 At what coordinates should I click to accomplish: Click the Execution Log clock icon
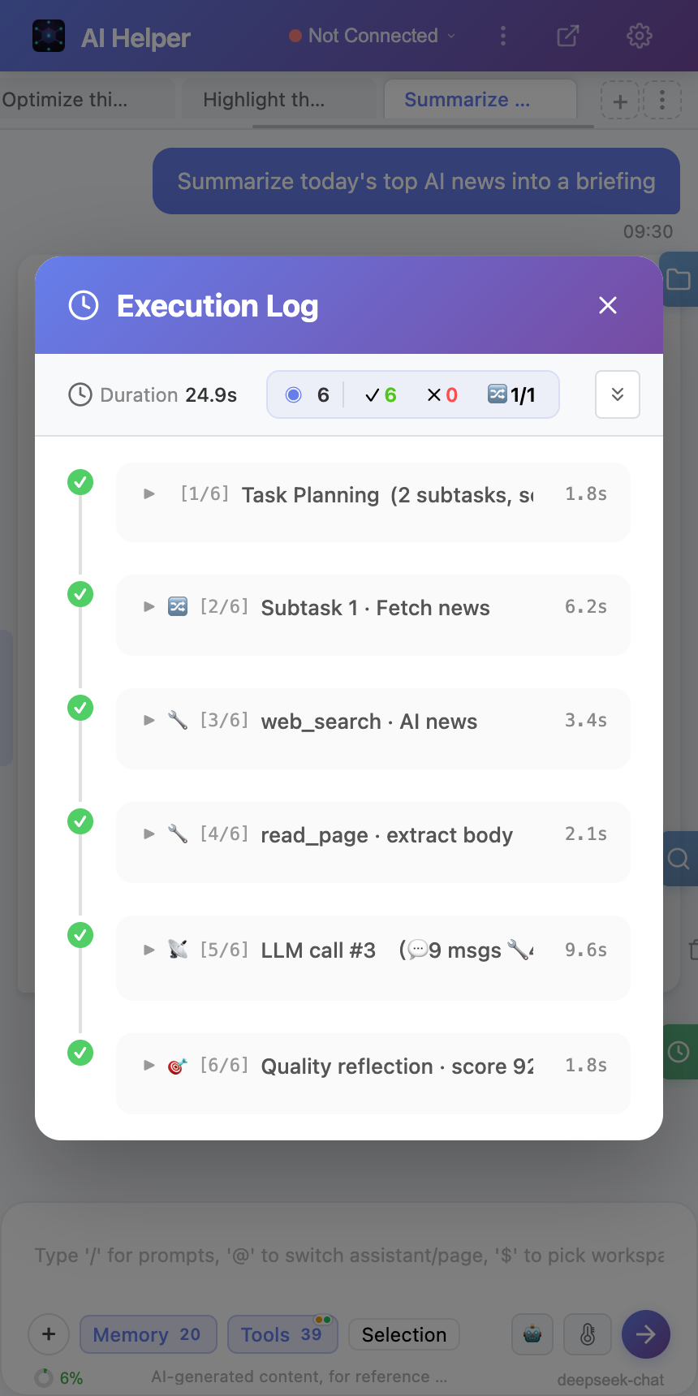[x=84, y=306]
